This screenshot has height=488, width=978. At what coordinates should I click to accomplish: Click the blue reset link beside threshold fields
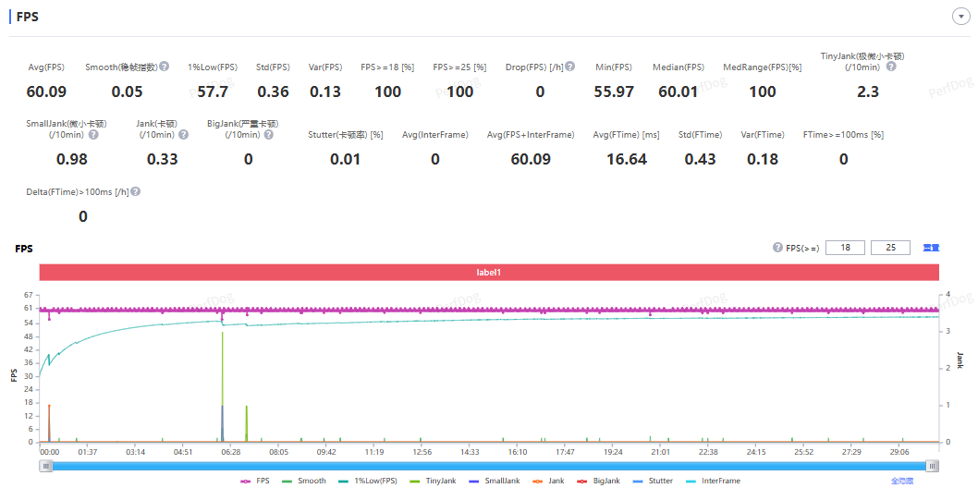(x=931, y=248)
